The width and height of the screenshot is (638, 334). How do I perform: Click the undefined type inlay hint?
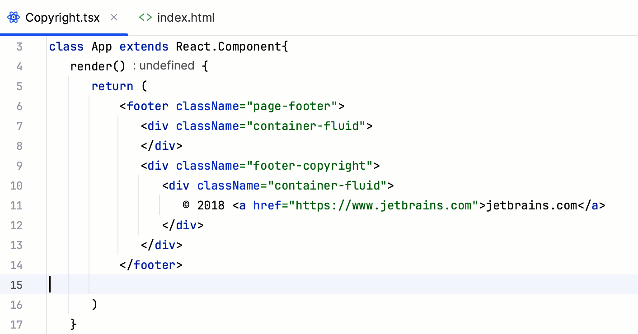[x=167, y=66]
